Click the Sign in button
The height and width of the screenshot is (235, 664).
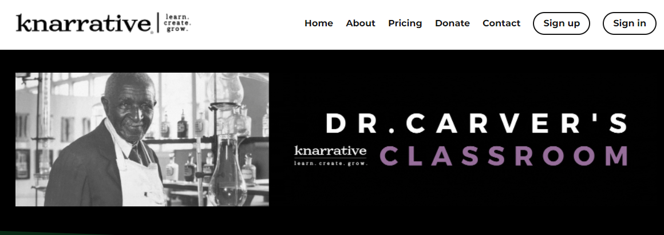[629, 23]
